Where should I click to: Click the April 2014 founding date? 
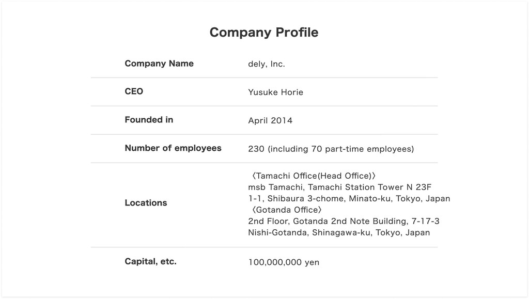pos(270,121)
